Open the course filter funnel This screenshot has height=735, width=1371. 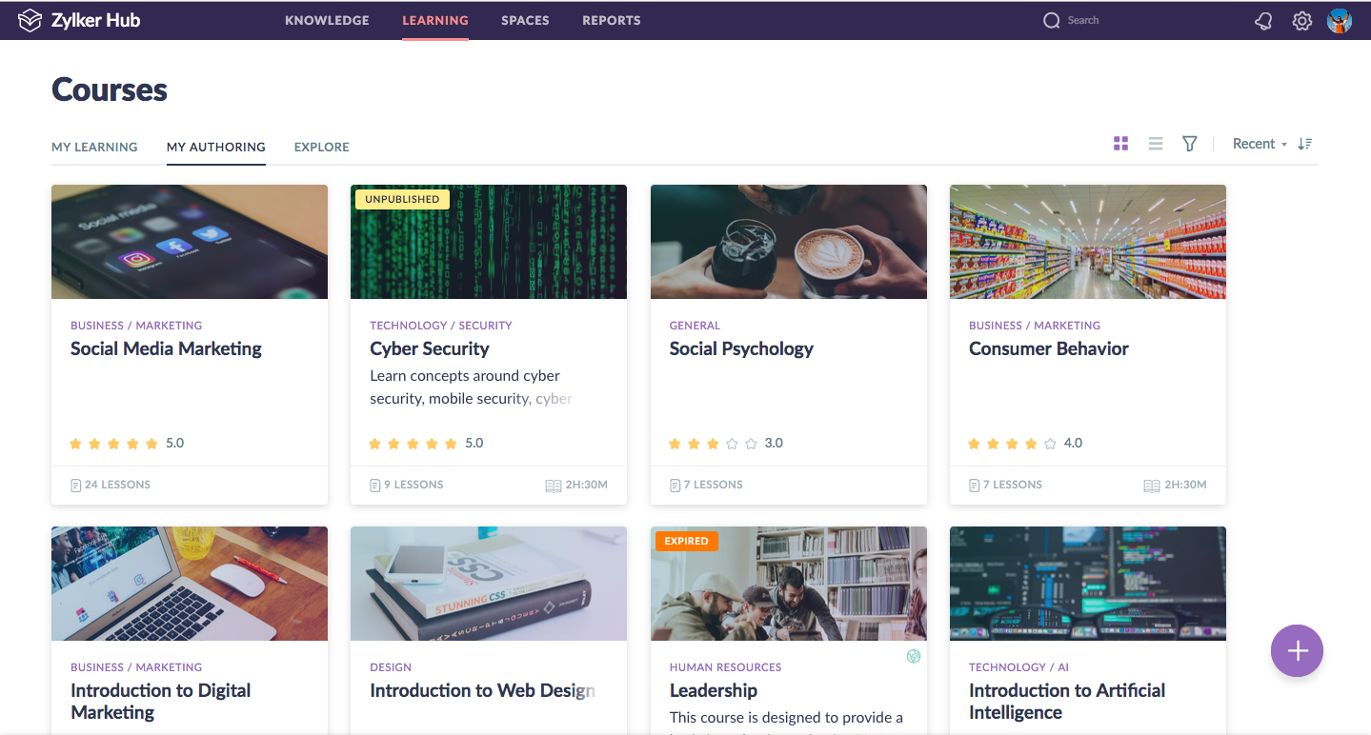pyautogui.click(x=1190, y=144)
